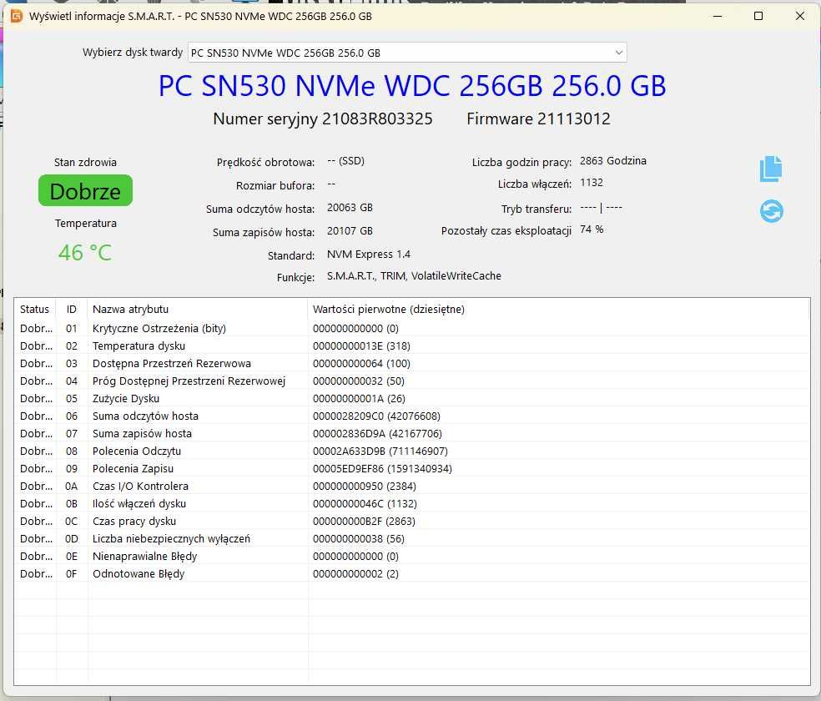Click the dropdown arrow of the disk selector
821x701 pixels.
[618, 53]
